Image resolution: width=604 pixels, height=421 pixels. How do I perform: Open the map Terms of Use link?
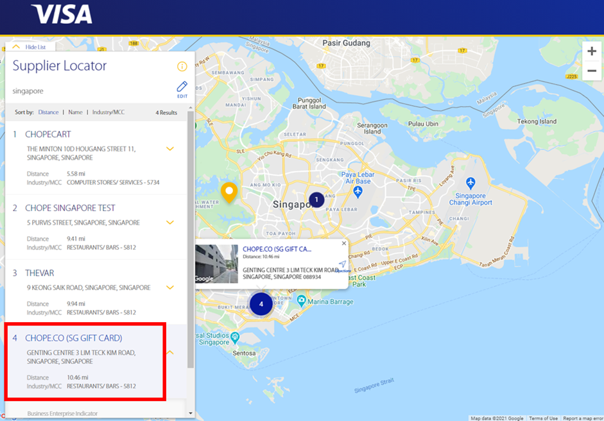(x=543, y=418)
